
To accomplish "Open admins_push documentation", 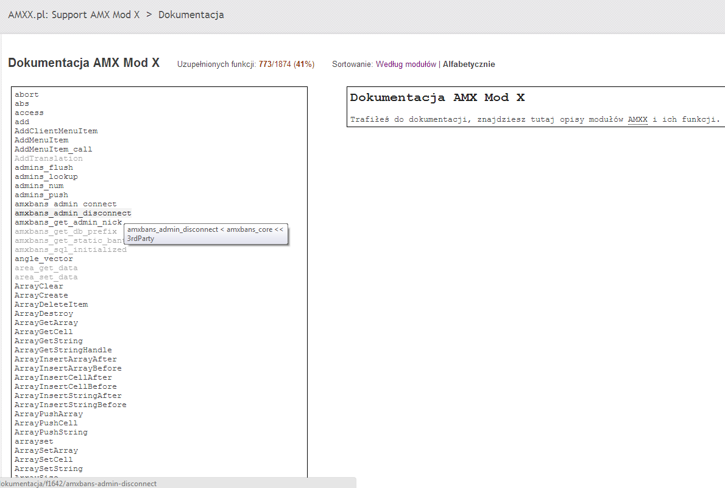I will tap(41, 195).
